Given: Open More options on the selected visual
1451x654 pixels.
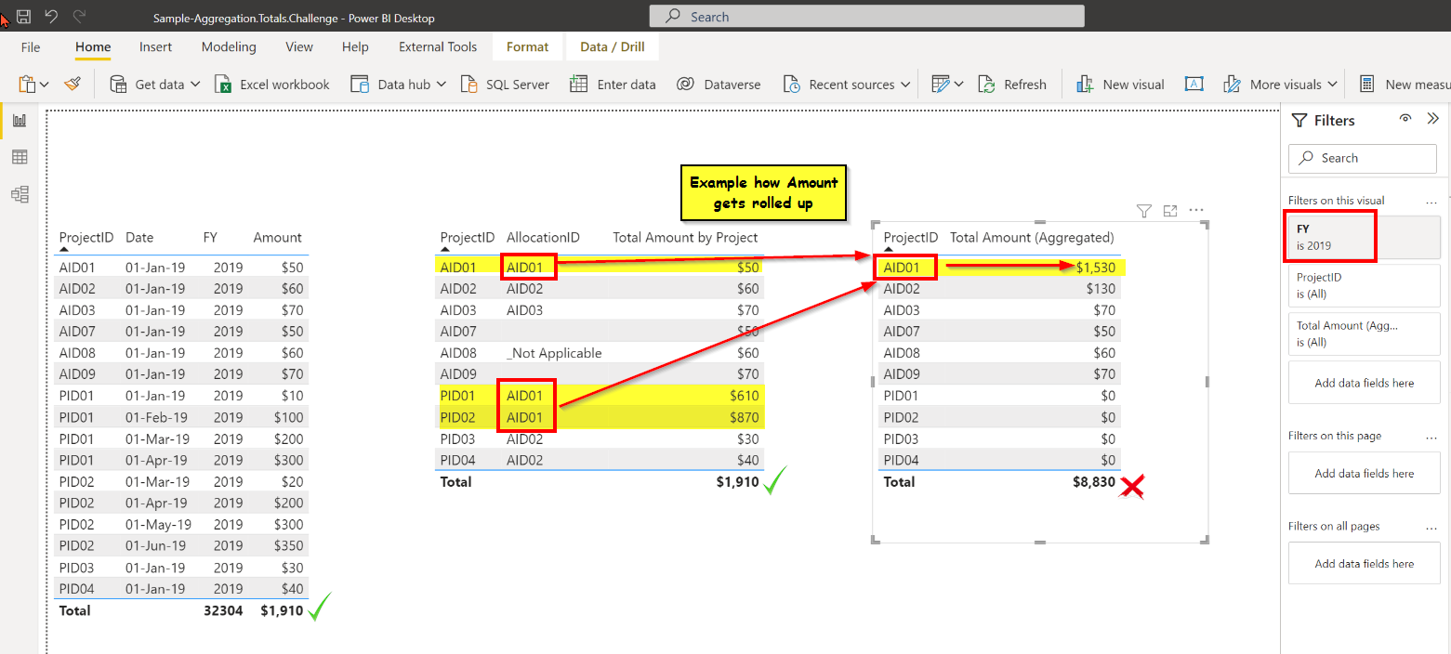Looking at the screenshot, I should [1196, 211].
